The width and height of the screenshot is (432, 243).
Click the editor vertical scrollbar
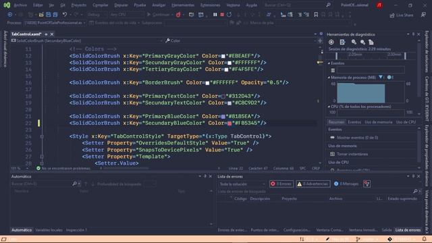[x=320, y=105]
